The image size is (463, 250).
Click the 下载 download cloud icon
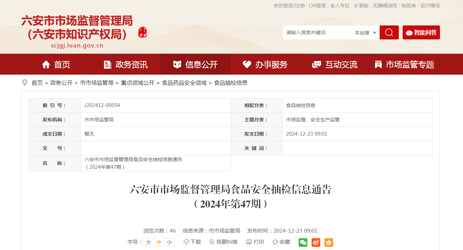[x=186, y=242]
